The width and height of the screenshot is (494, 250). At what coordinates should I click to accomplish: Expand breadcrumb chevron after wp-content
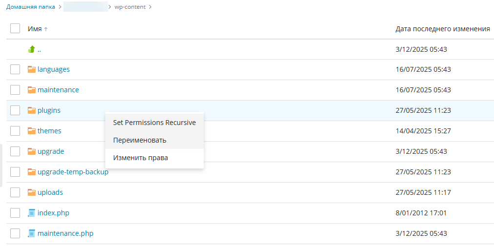pos(150,7)
